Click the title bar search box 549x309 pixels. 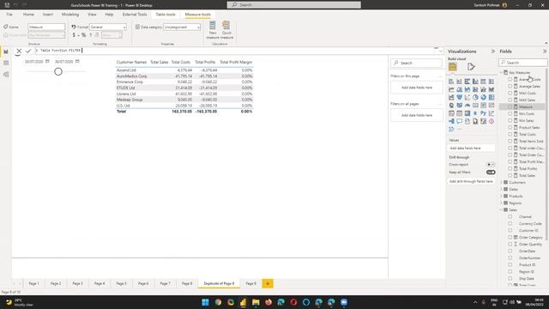293,5
